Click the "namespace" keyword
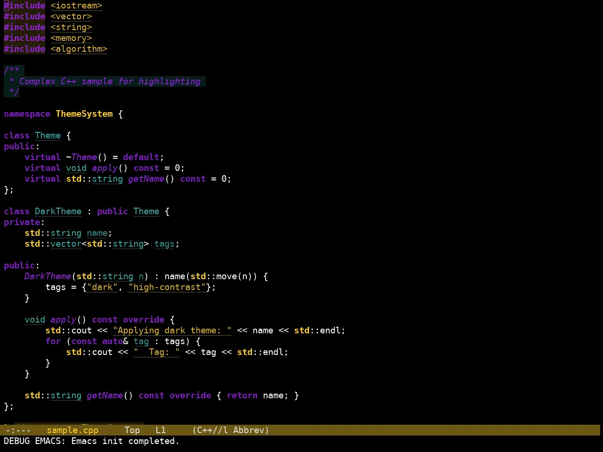This screenshot has height=452, width=603. [27, 114]
